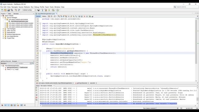
Task: Click the Open Project toolbar icon
Action: coord(8,10)
